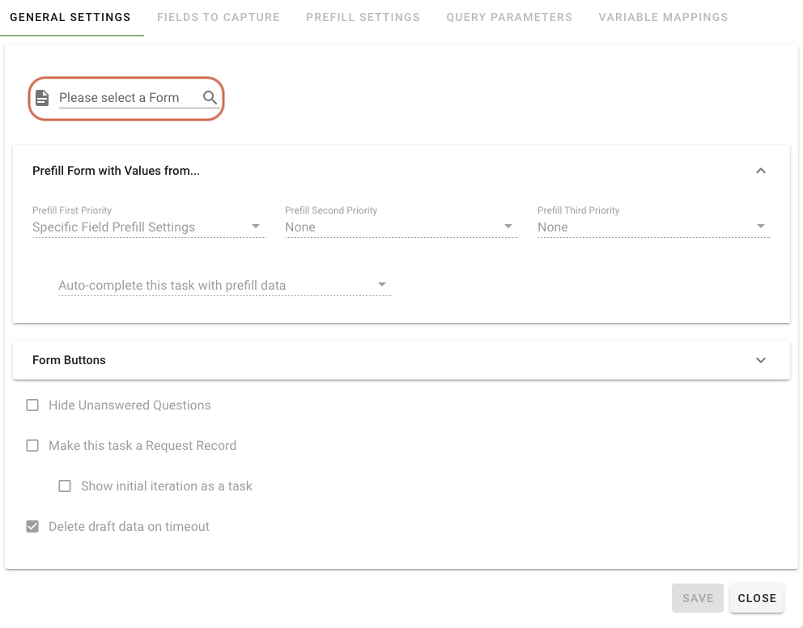The height and width of the screenshot is (628, 803).
Task: Click the magnifier search icon
Action: (x=210, y=96)
